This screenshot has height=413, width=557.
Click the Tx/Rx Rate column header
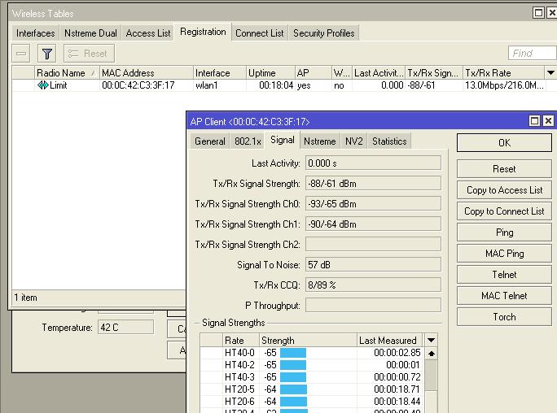503,73
